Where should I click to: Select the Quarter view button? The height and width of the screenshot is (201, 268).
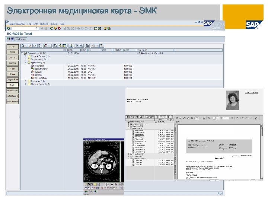click(13, 63)
